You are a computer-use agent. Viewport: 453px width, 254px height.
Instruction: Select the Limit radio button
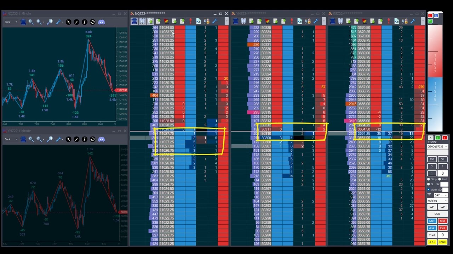[440, 179]
